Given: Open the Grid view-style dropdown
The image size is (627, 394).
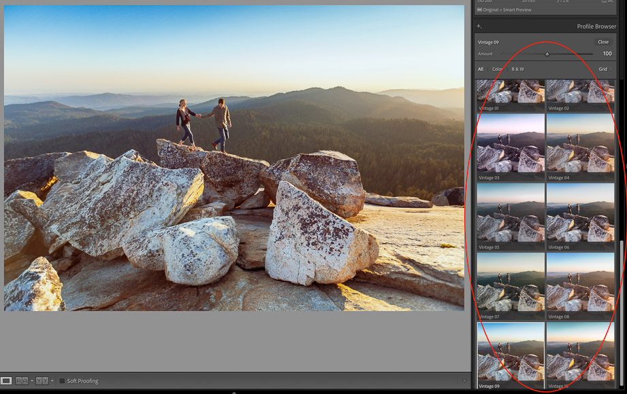Looking at the screenshot, I should [605, 69].
